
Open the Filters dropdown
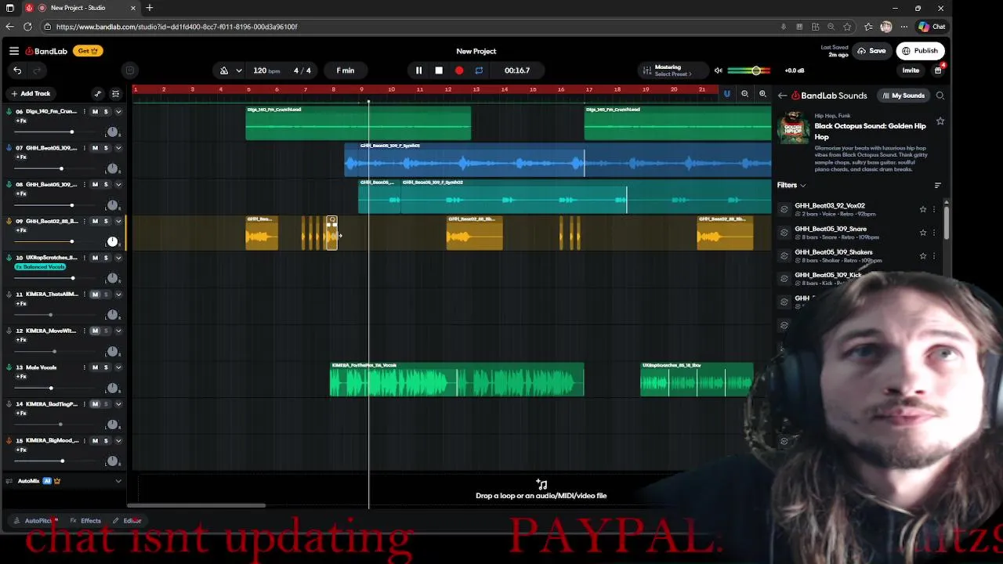pos(791,186)
